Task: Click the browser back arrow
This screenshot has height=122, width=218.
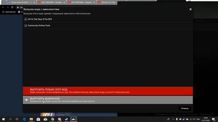Action: coord(3,7)
